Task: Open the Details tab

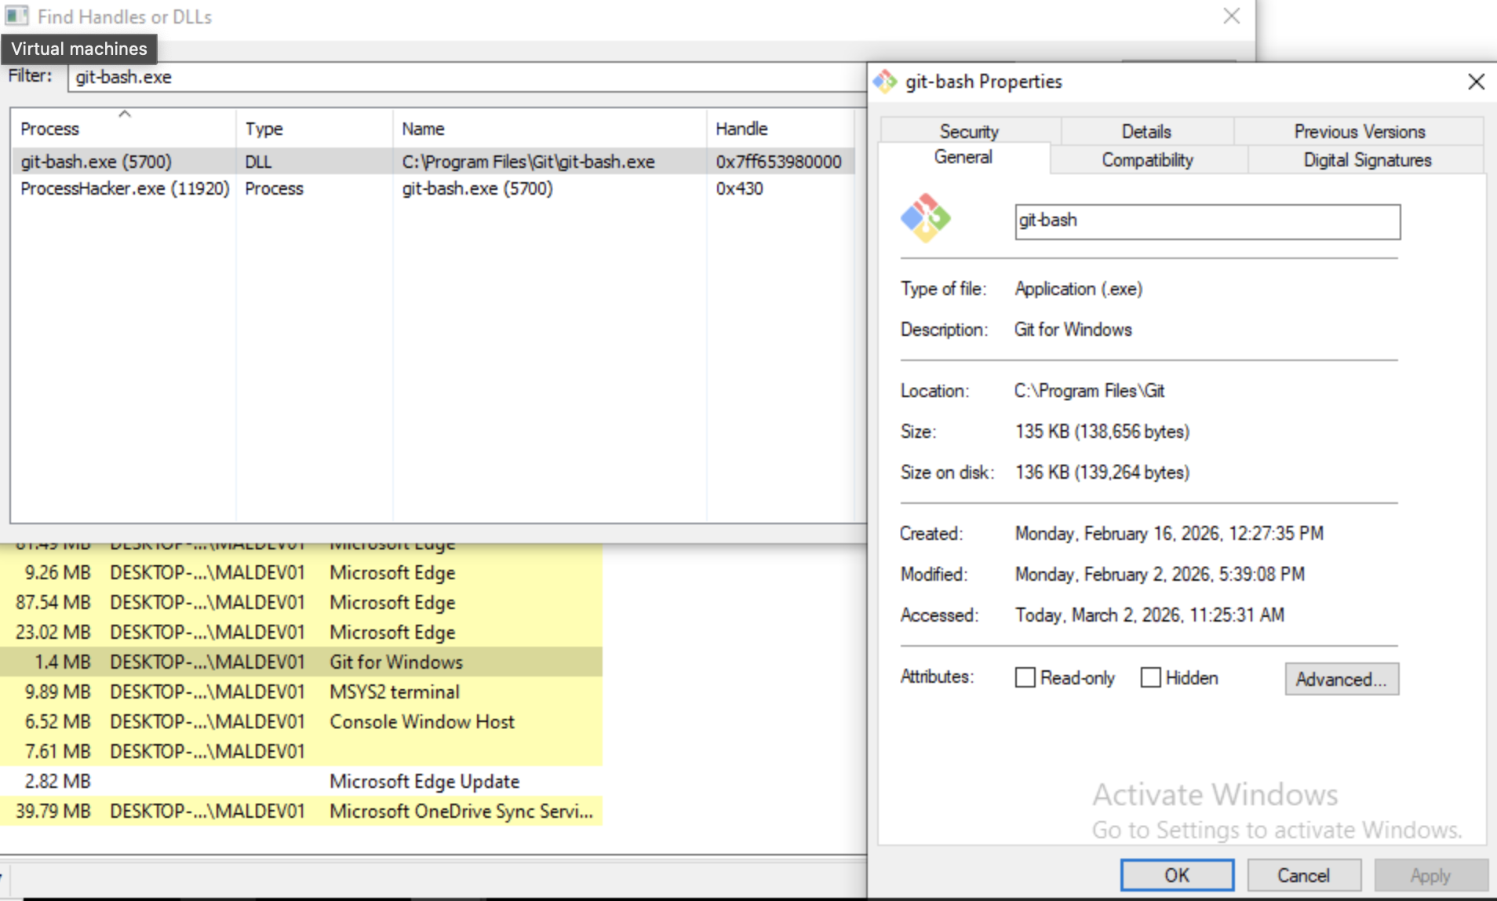Action: tap(1146, 131)
